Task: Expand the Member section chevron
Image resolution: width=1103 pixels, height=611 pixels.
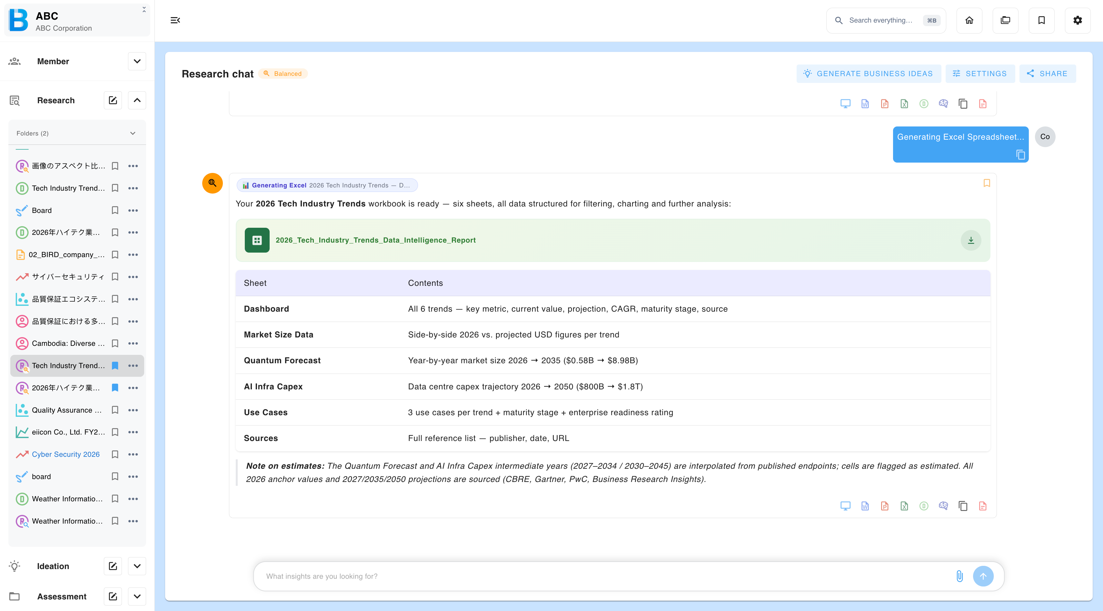Action: pos(137,61)
